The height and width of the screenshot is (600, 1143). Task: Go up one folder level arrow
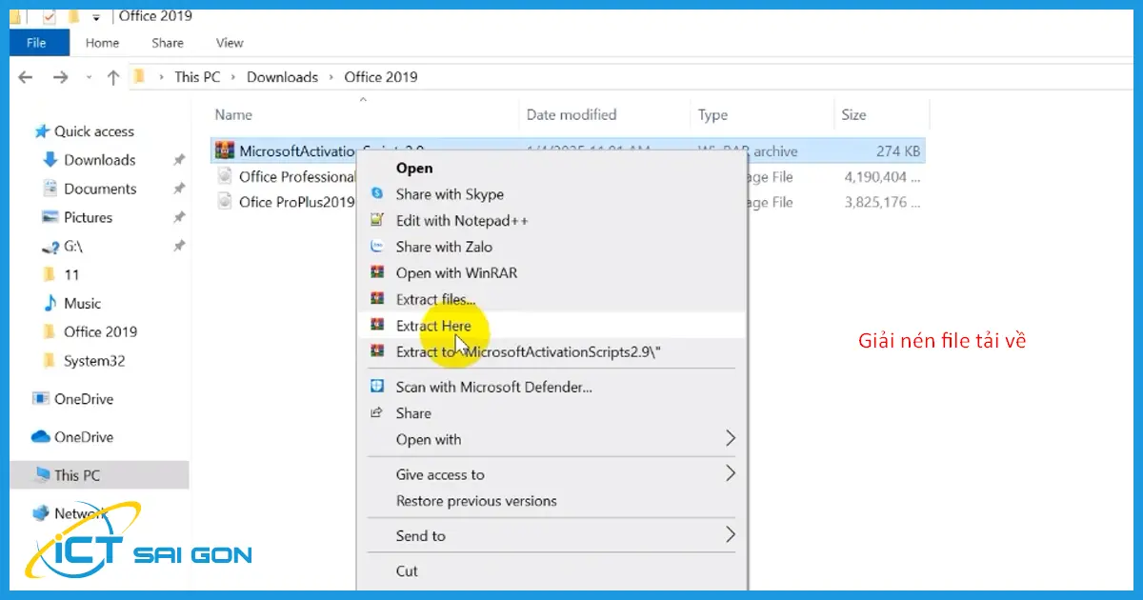tap(112, 77)
